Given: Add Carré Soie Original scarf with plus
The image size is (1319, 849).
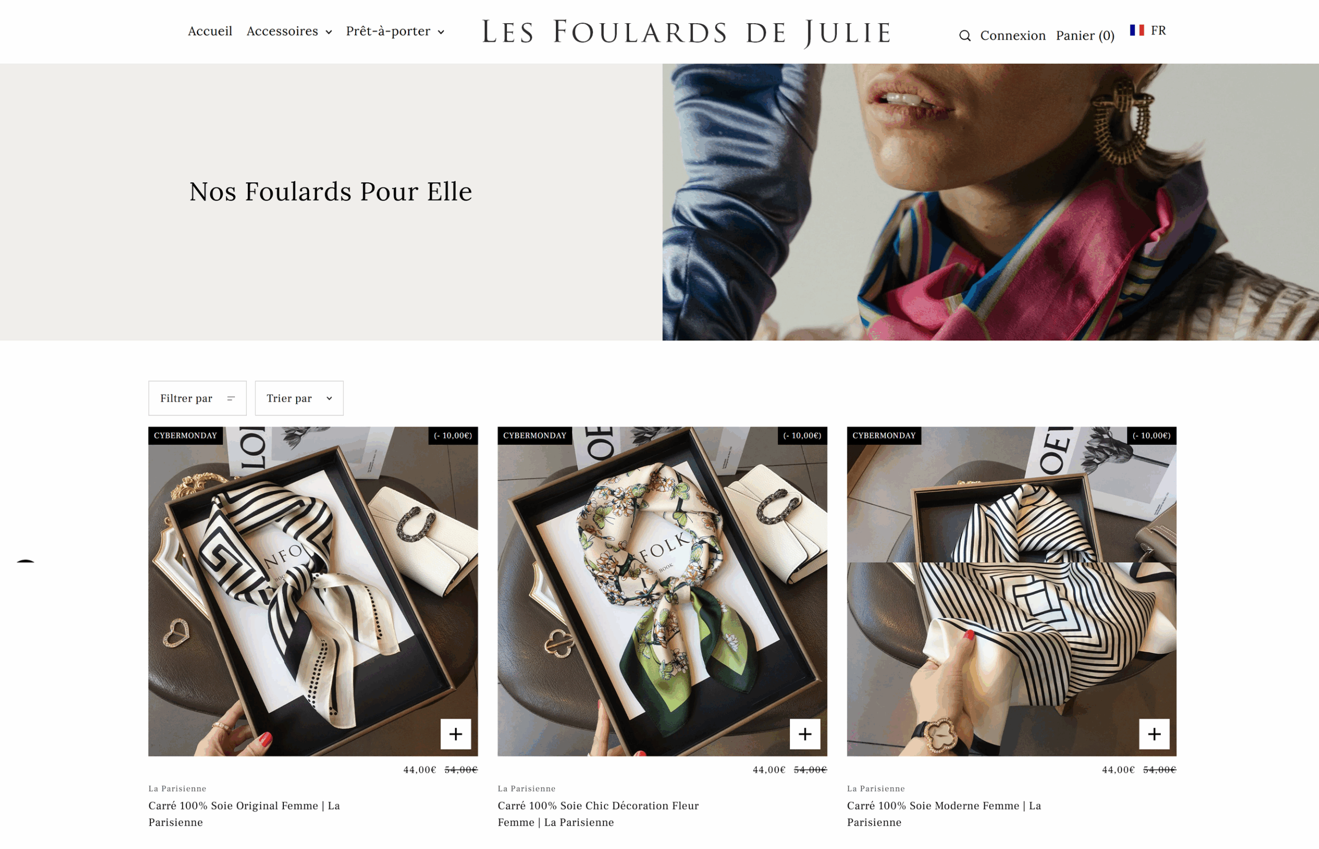Looking at the screenshot, I should point(455,734).
